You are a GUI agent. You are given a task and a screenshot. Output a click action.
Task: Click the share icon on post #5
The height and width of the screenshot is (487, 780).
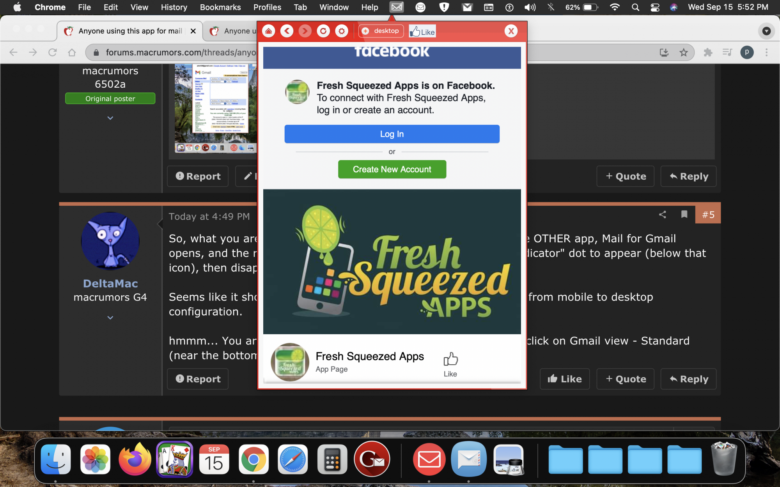click(663, 215)
